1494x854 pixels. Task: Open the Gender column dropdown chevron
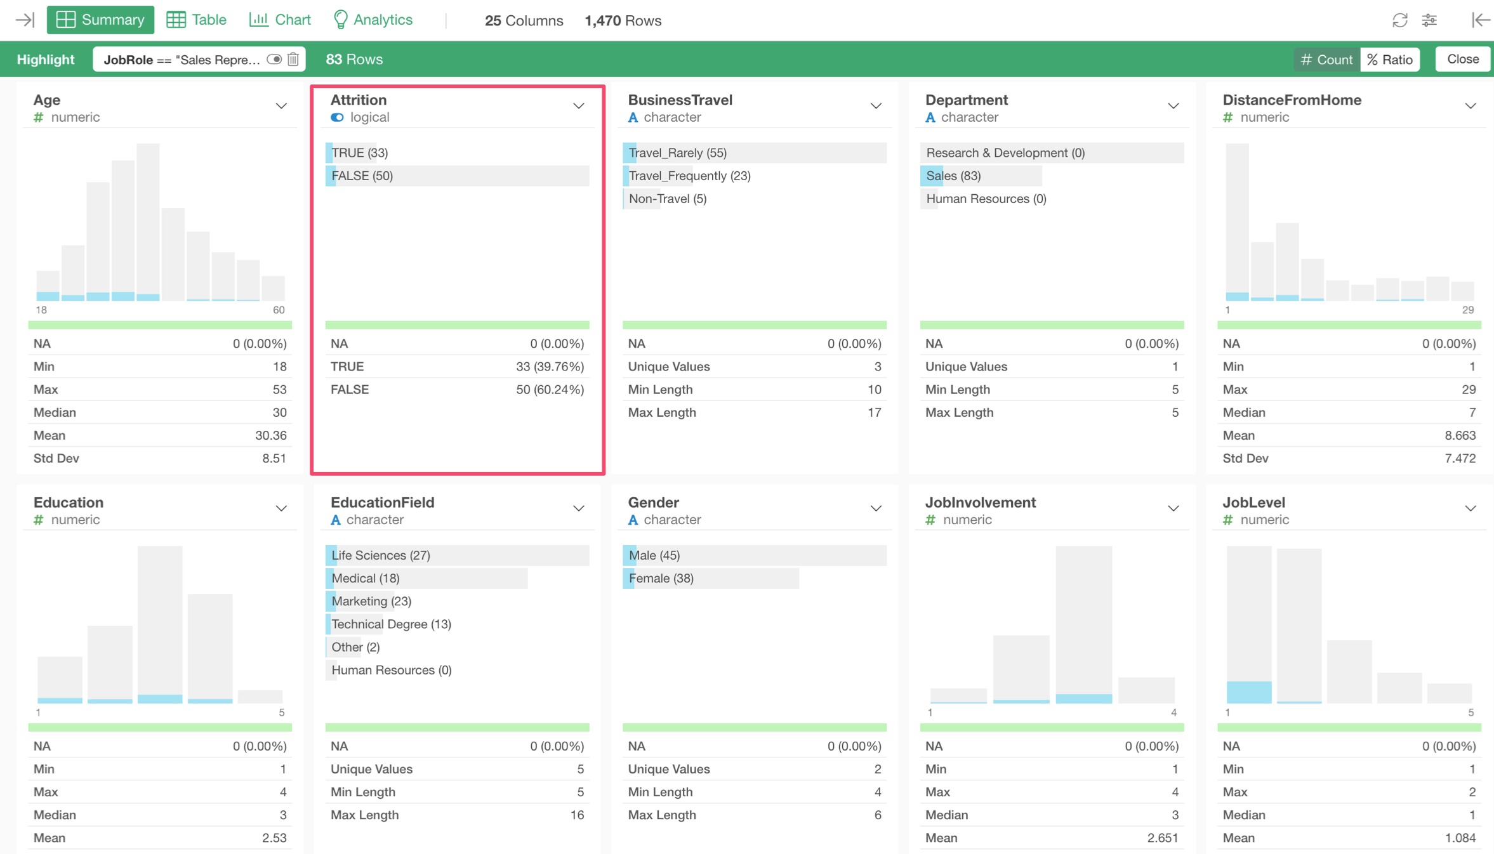[875, 508]
